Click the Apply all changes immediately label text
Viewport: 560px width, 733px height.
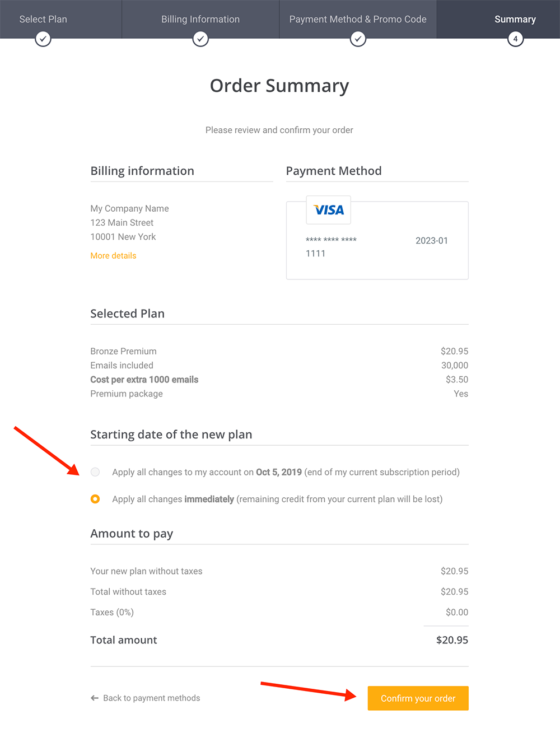[x=277, y=499]
